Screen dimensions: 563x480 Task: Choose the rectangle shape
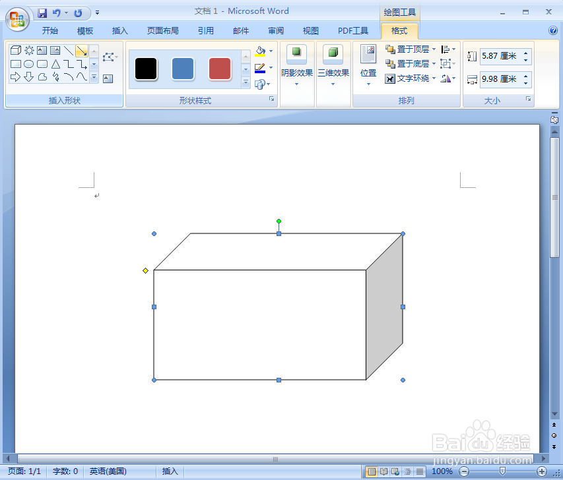tap(16, 64)
